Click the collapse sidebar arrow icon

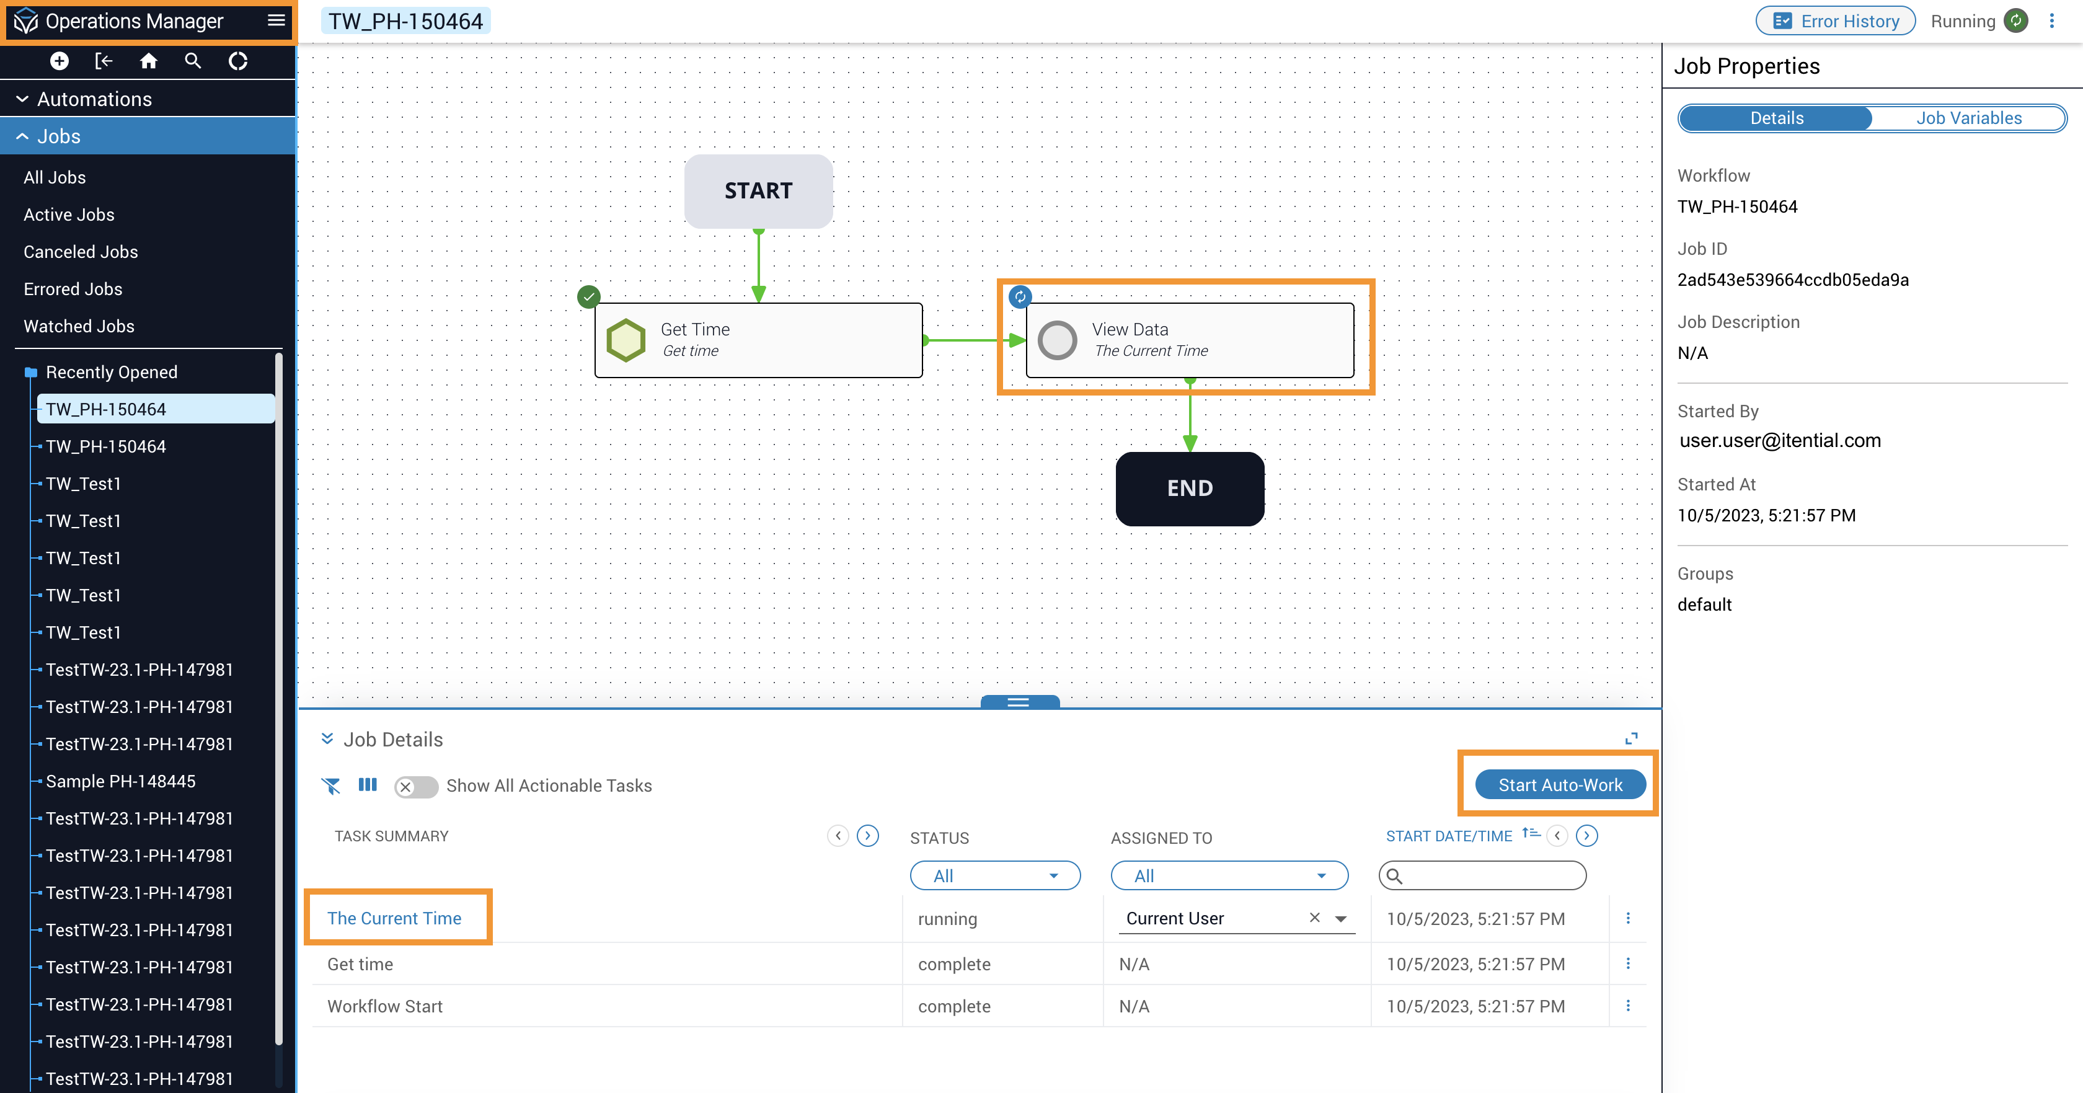tap(104, 61)
